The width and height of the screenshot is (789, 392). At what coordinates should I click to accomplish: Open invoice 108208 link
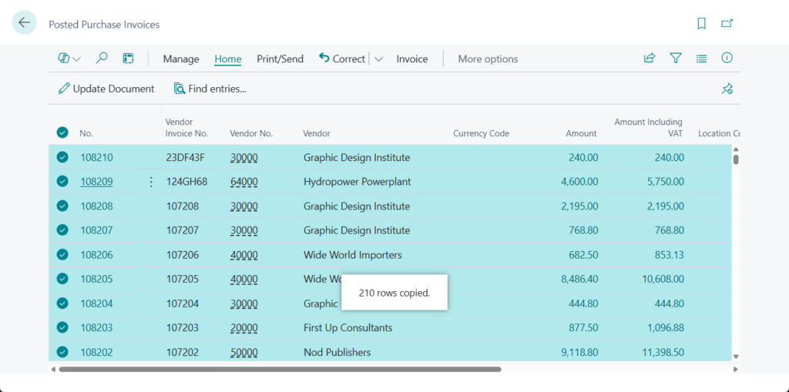click(96, 206)
